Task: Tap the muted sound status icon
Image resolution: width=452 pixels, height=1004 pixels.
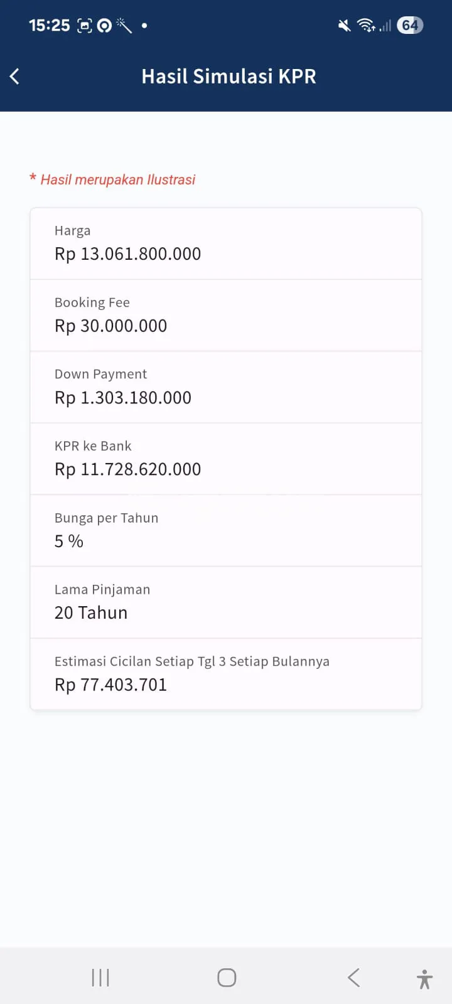Action: click(x=344, y=25)
